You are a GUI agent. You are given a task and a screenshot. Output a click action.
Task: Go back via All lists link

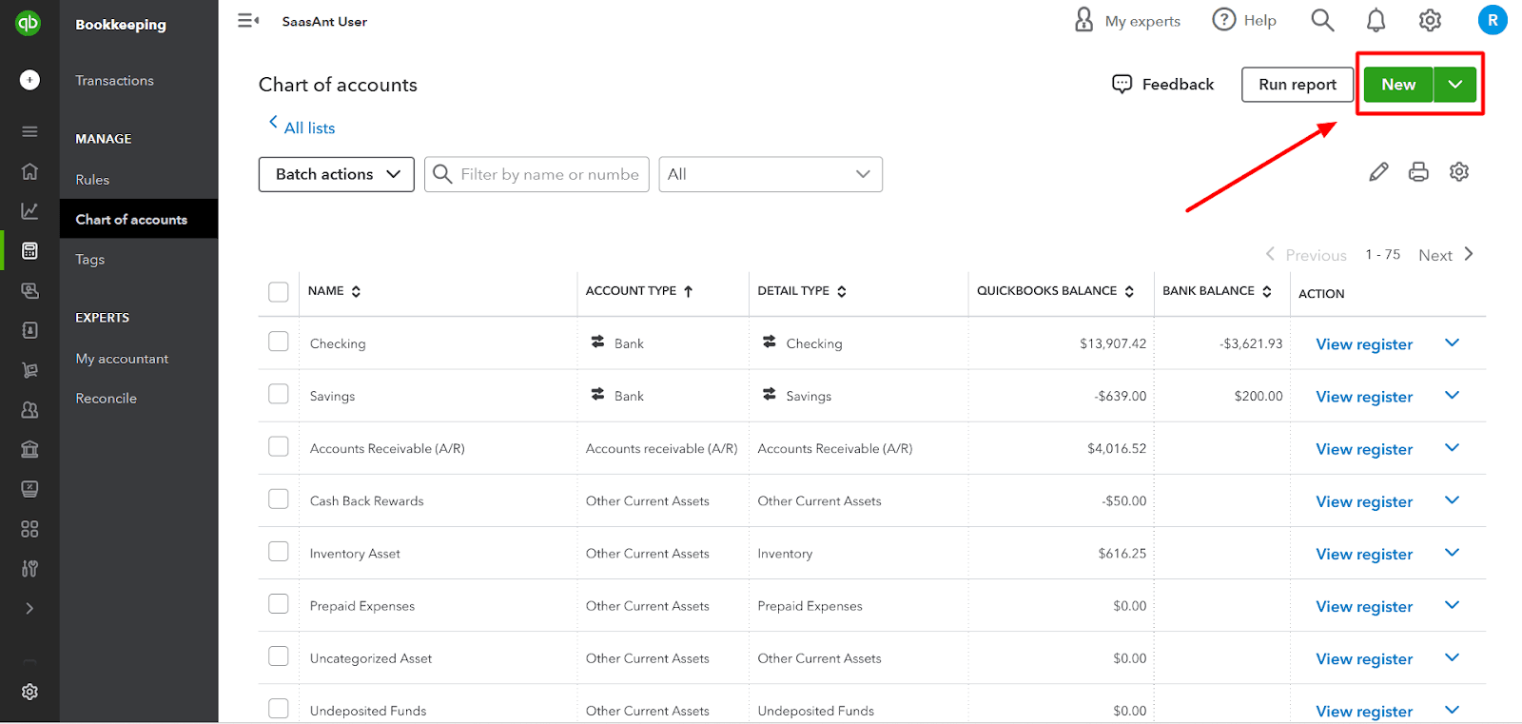click(301, 127)
